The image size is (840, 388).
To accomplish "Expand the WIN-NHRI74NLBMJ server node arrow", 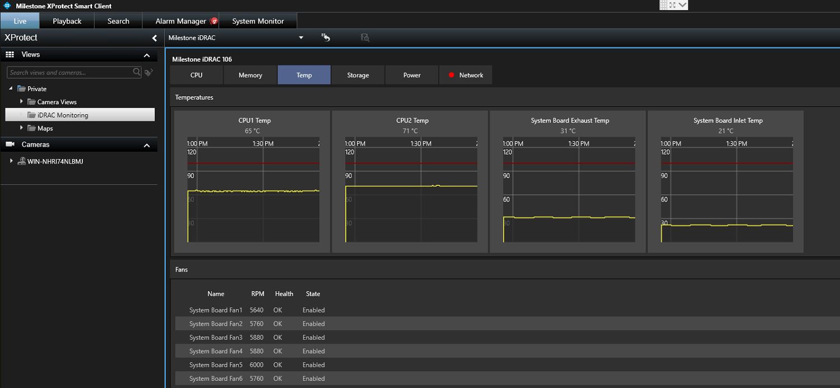I will (x=11, y=161).
